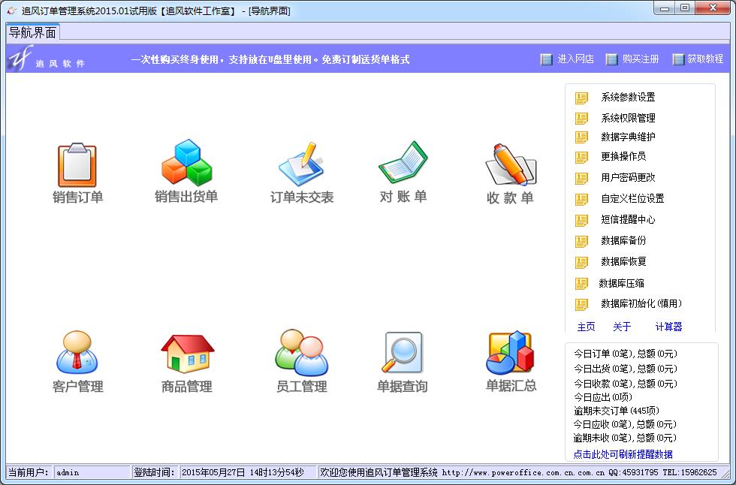Switch to the 导航界面 tab

click(32, 33)
